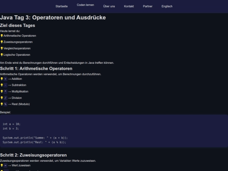The image size is (228, 171).
Task: Click the equals operator badge beside Wert zuweisen
Action: pyautogui.click(x=5, y=166)
